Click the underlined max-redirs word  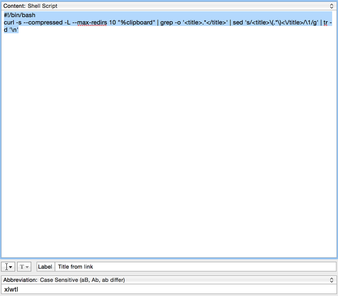(x=92, y=22)
